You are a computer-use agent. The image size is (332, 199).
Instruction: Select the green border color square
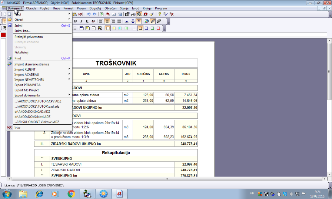pyautogui.click(x=152, y=28)
